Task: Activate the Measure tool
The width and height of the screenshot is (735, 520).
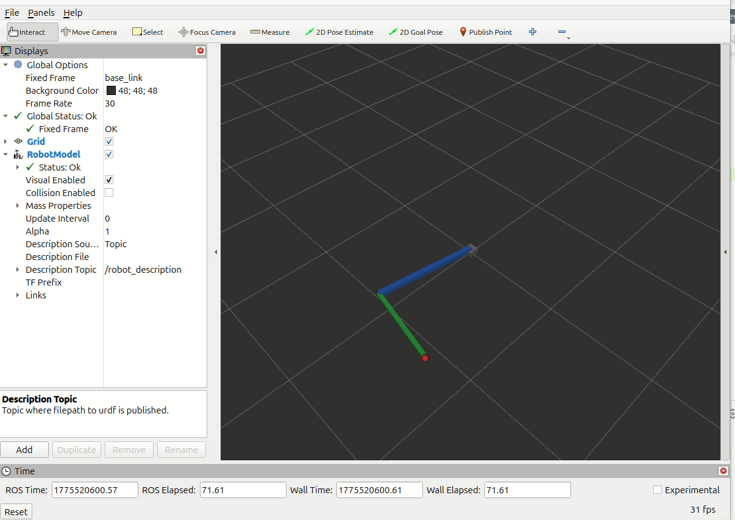Action: point(269,32)
